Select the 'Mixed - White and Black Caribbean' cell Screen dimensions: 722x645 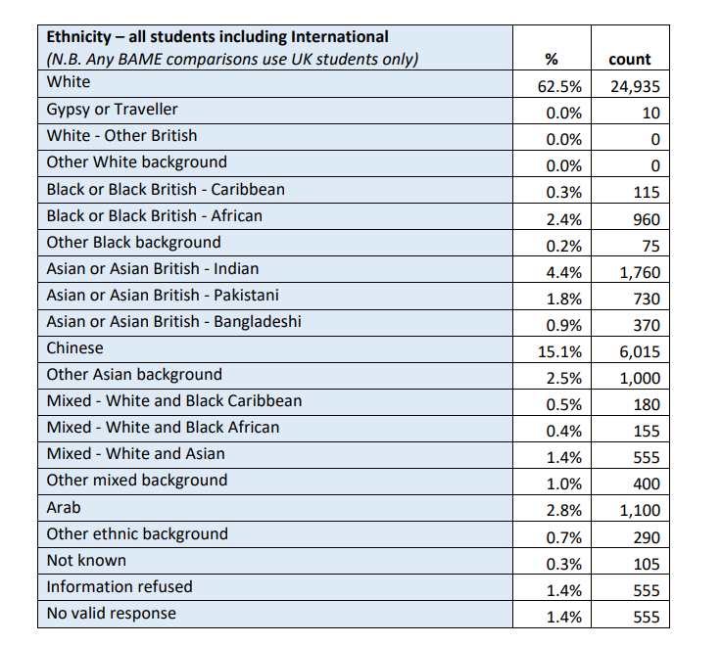point(174,400)
